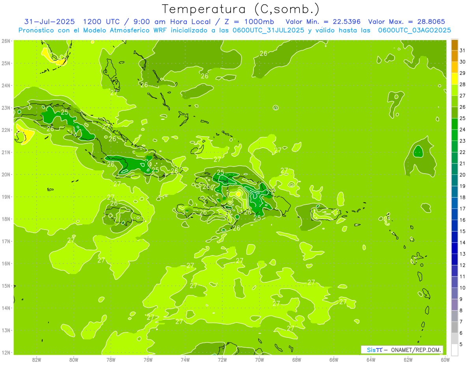Click the teal legend segment between 19 and 20
Viewport: 473px width, 365px height.
[454, 180]
